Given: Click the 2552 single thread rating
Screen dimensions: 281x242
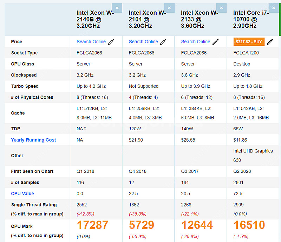Looking at the screenshot, I should tap(82, 205).
